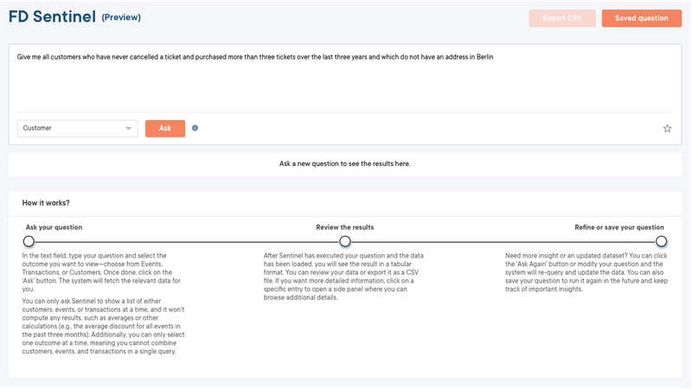Select the 'Review the results' step circle
The height and width of the screenshot is (389, 692).
(x=345, y=241)
